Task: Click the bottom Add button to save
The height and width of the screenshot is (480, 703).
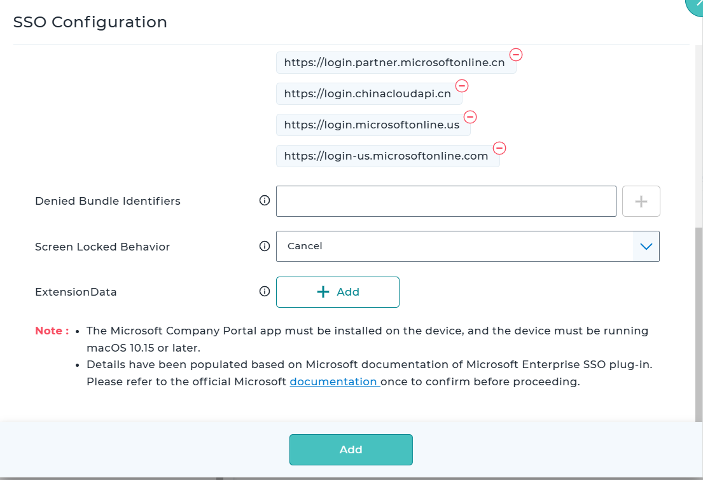Action: click(351, 449)
